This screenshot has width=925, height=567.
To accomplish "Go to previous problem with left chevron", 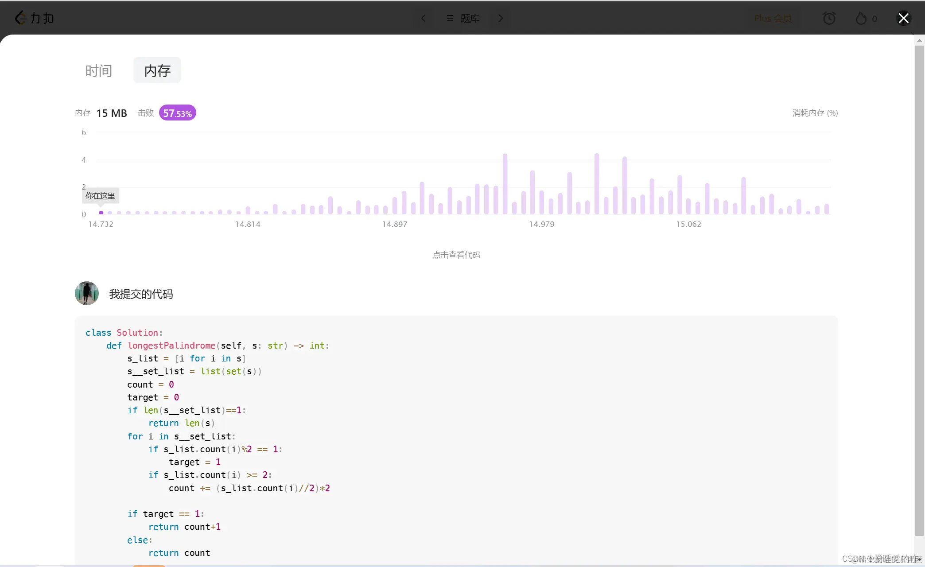I will click(424, 18).
